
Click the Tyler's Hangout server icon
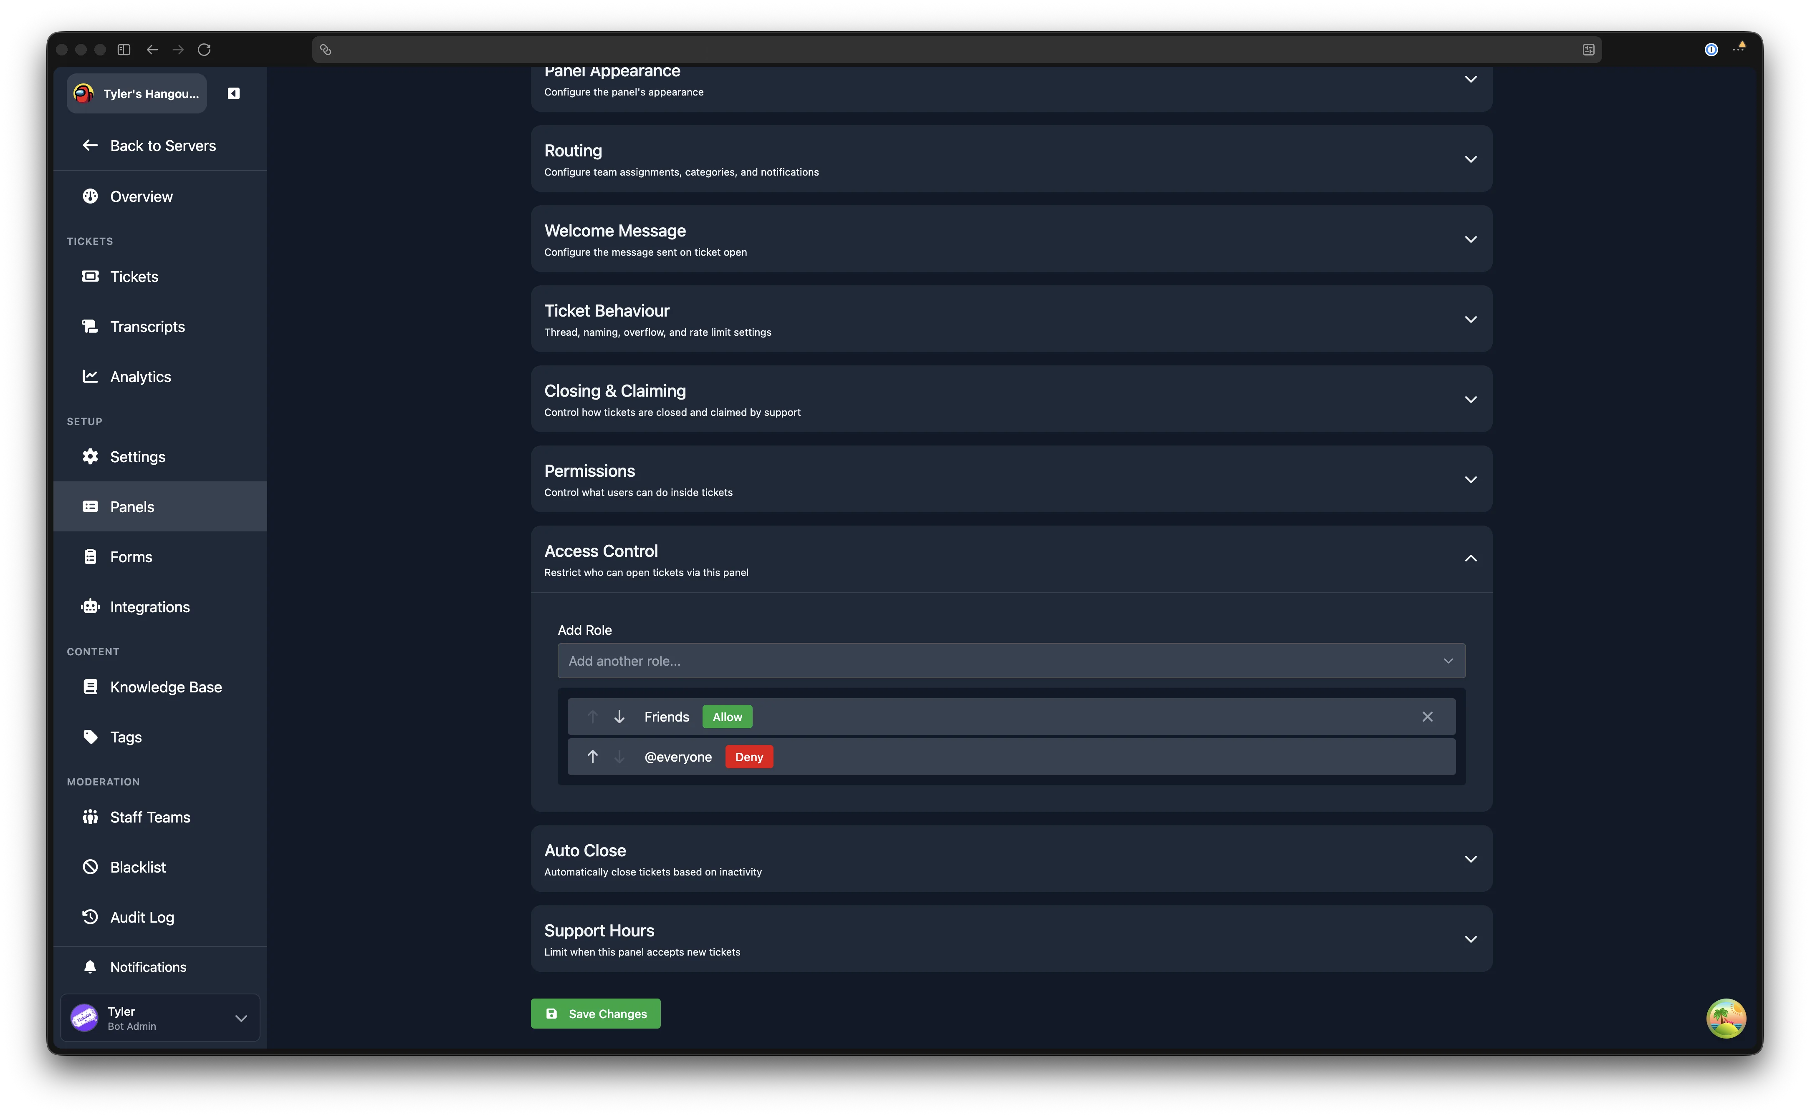[x=83, y=93]
